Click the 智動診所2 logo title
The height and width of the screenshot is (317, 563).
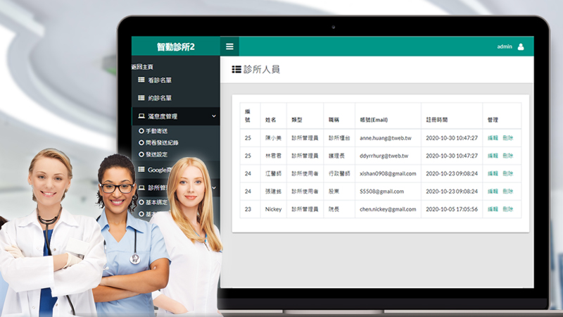176,47
